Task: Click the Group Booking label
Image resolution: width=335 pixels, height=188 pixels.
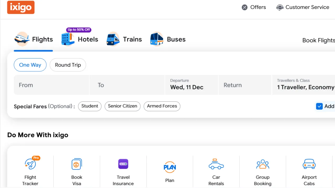Action: tap(263, 180)
